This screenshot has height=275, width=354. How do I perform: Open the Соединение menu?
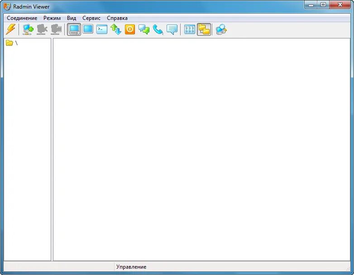coord(22,18)
